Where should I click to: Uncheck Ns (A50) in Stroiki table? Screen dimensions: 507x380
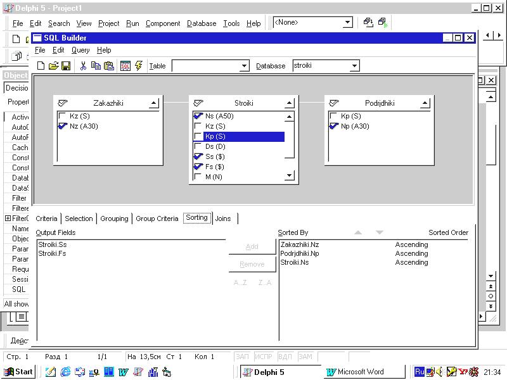198,116
